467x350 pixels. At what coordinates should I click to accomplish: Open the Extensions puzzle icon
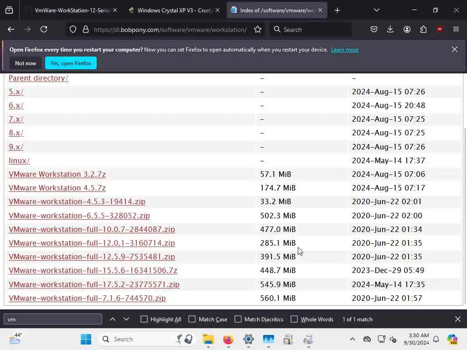423,30
